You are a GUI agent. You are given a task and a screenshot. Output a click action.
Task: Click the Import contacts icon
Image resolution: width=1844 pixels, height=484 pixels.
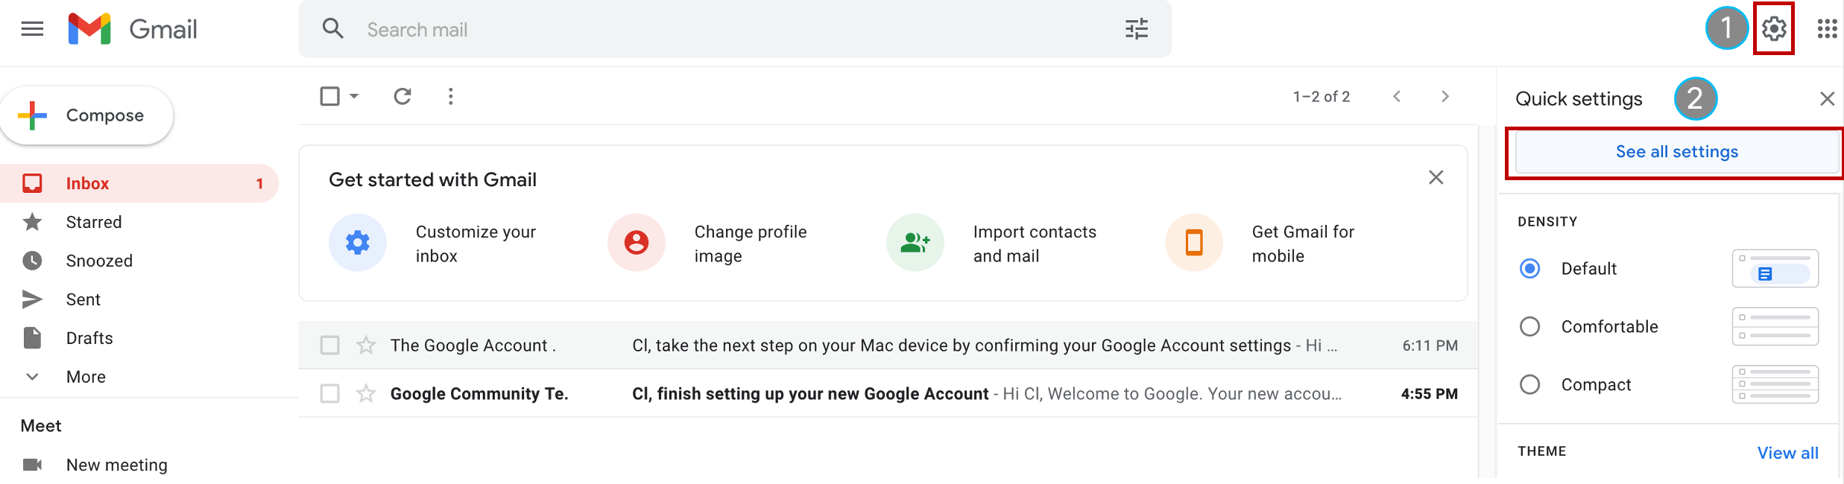click(x=915, y=243)
